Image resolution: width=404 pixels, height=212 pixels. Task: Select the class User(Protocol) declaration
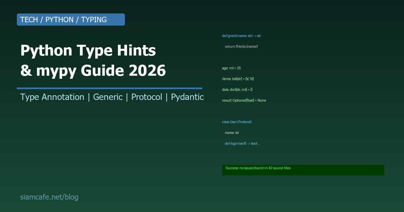coord(237,122)
